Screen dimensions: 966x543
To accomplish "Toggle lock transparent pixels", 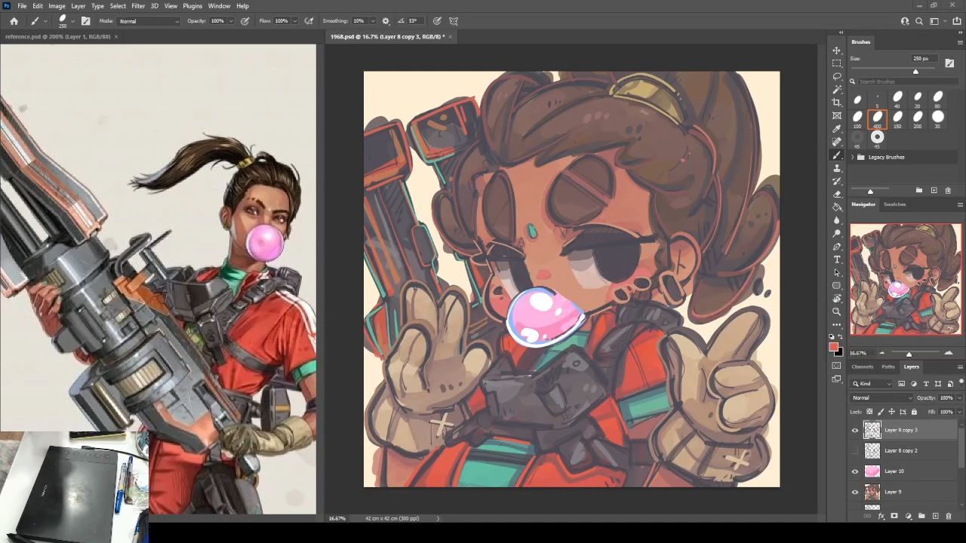I will [x=869, y=412].
